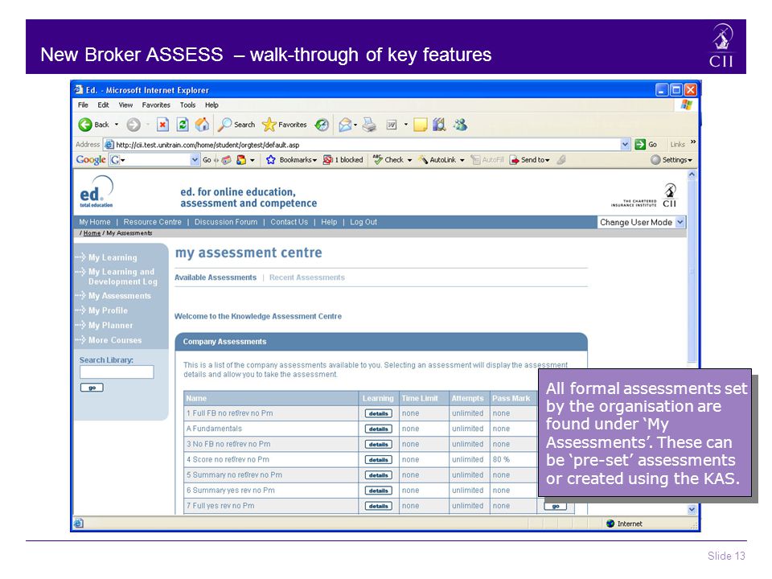Click the Stop loading icon
Image resolution: width=772 pixels, height=579 pixels.
coord(162,125)
